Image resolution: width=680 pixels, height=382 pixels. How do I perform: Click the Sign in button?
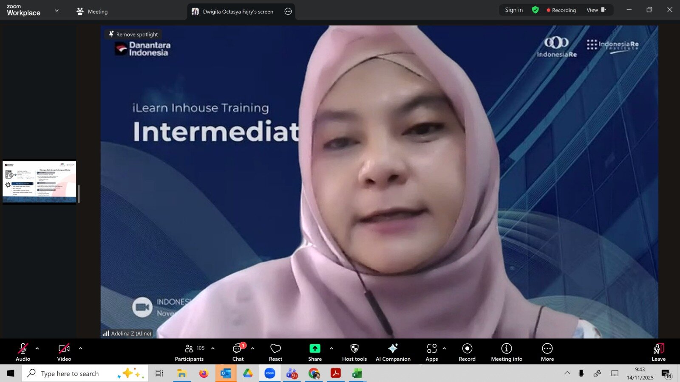pos(513,10)
